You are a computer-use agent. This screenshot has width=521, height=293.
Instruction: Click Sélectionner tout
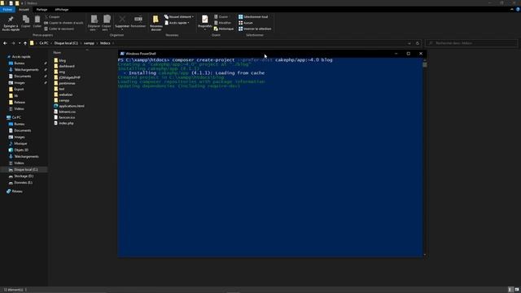(x=253, y=16)
